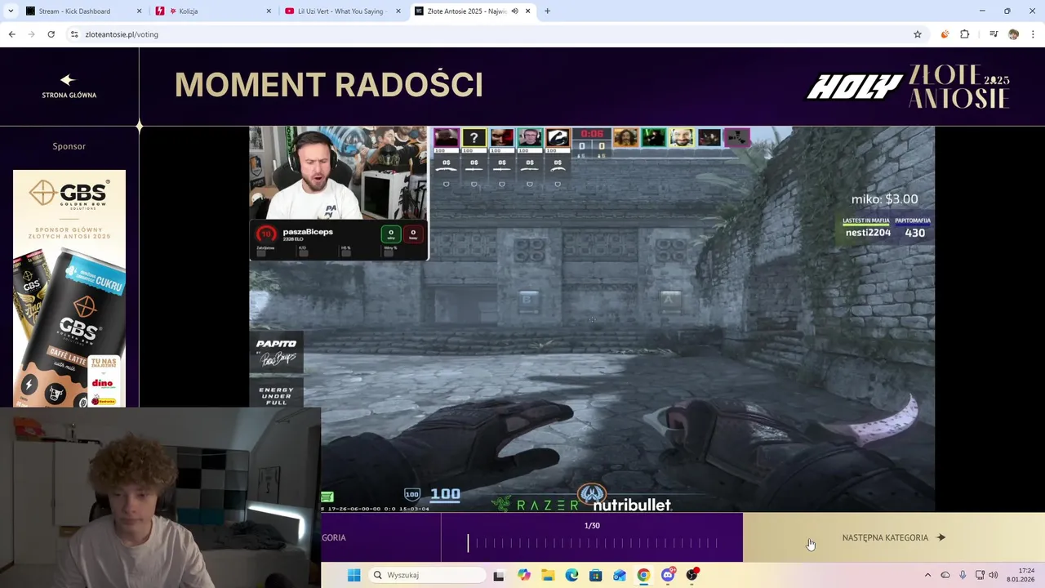Click the last marker on the clip progress bar
The height and width of the screenshot is (588, 1045).
717,542
